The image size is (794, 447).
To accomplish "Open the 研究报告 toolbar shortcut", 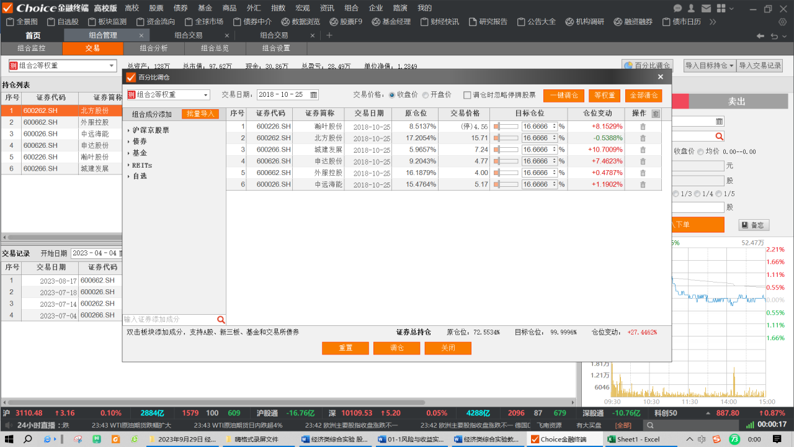I will coord(488,22).
